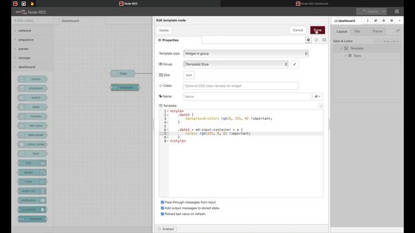
Task: Select the Date node on the canvas
Action: pyautogui.click(x=123, y=74)
